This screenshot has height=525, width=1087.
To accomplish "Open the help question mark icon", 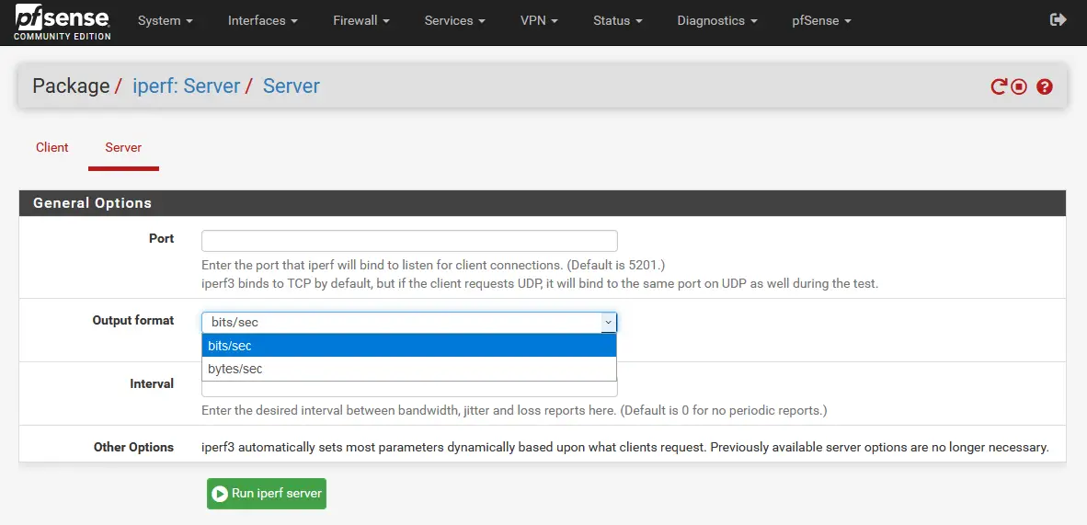I will [x=1045, y=86].
